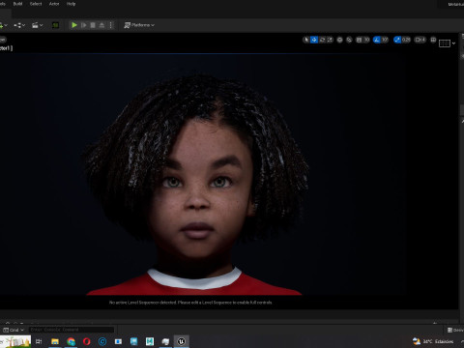
Task: Click the Eject from player button
Action: tap(101, 25)
